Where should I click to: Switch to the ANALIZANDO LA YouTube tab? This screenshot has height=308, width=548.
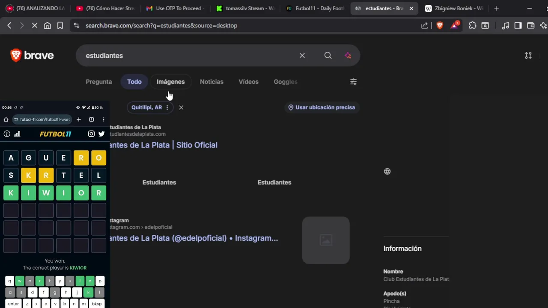coord(36,8)
